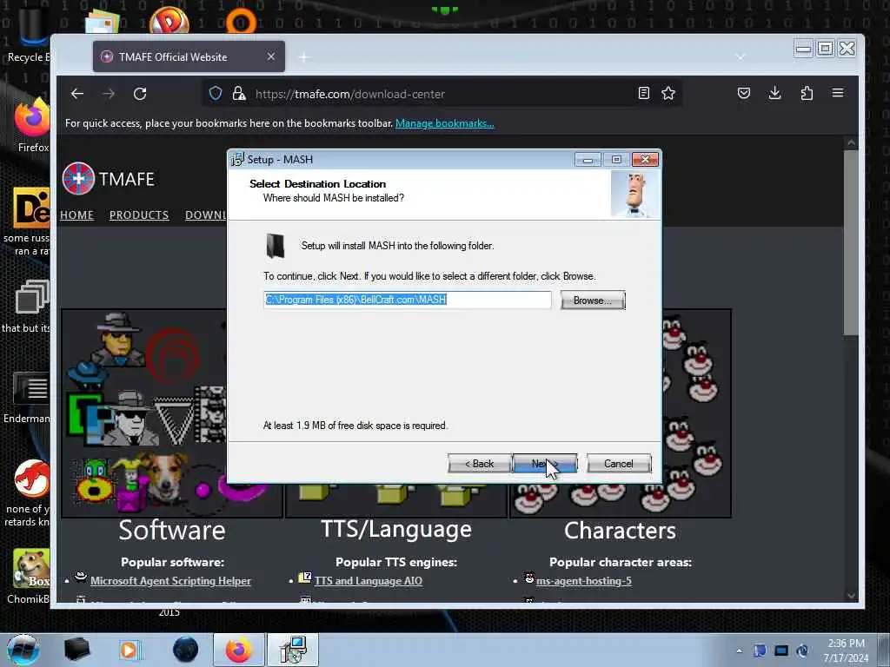Select the Firefox desktop shortcut

pos(32,126)
